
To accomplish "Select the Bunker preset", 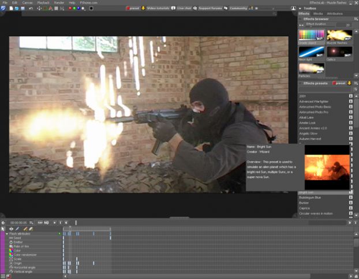I will (x=304, y=203).
